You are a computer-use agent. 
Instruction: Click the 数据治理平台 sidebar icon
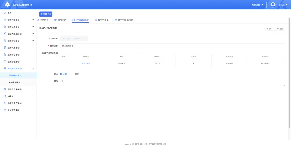pos(5,61)
